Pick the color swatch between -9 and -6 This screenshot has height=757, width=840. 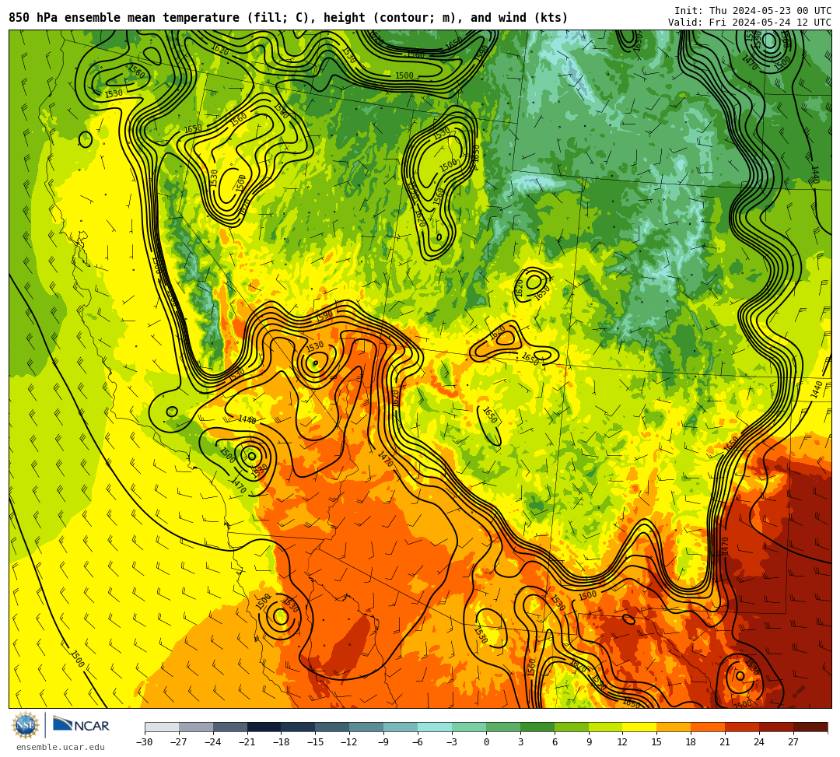[401, 727]
